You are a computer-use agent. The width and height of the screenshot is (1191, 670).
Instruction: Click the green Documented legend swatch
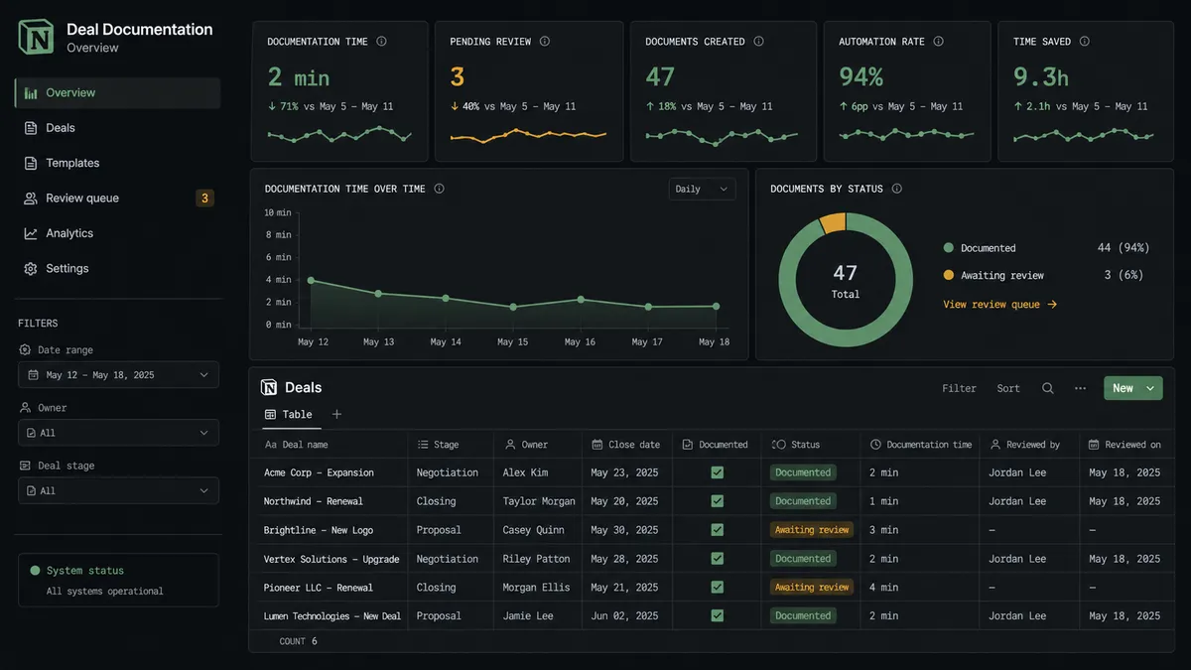coord(949,248)
